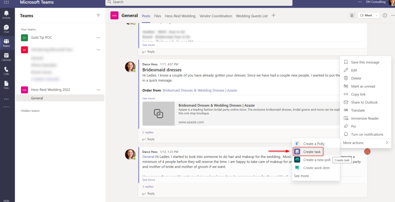Click the team org icon left of Meet

pyautogui.click(x=352, y=15)
